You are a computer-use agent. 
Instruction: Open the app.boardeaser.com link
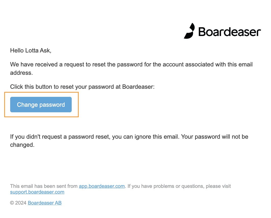click(x=102, y=186)
